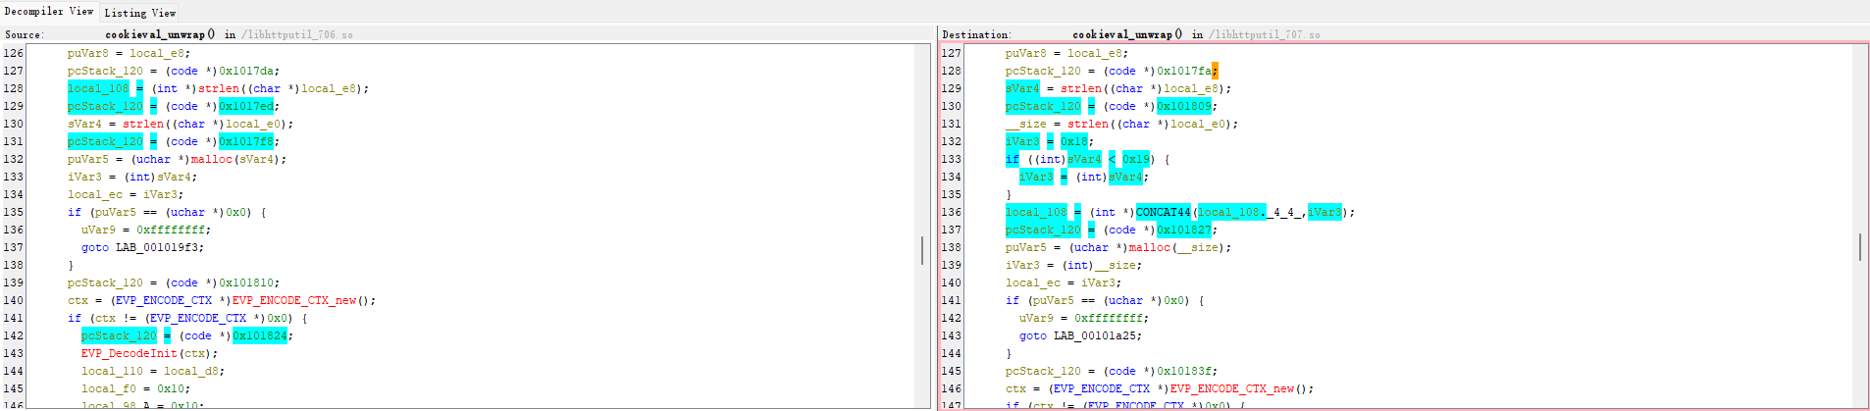
Task: Select highlighted address 0x1017ed in source
Action: (x=246, y=106)
